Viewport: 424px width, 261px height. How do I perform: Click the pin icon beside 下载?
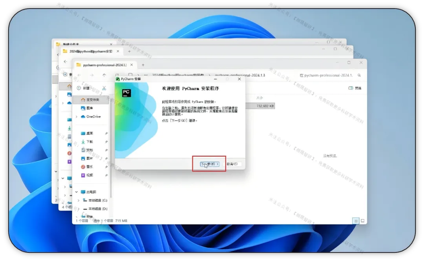[106, 142]
